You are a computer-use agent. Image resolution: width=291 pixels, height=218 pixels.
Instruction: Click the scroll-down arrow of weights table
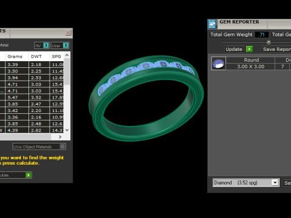67,130
